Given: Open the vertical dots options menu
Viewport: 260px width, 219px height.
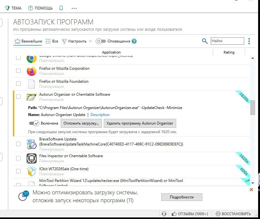Looking at the screenshot, I should [249, 41].
